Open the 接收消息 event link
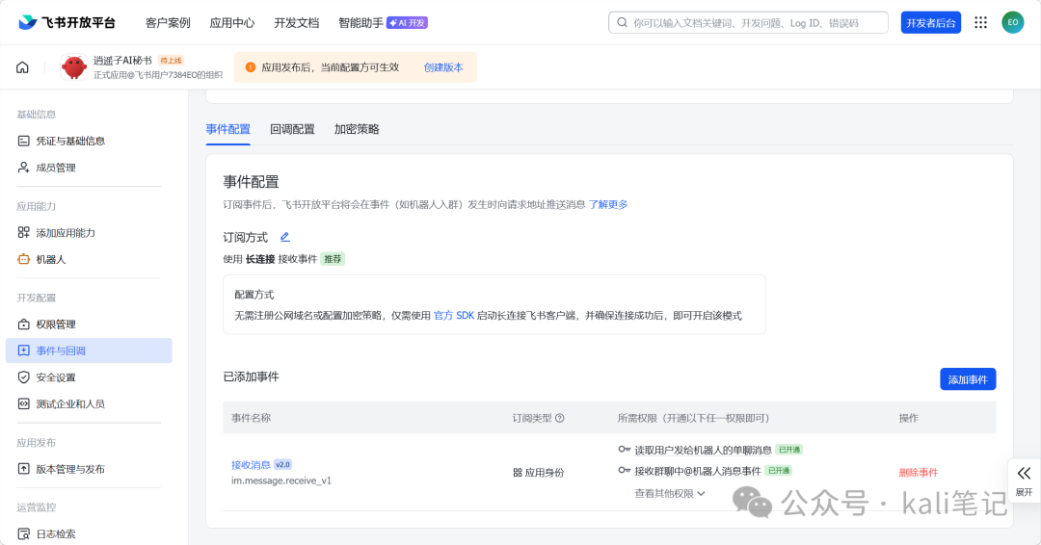Image resolution: width=1041 pixels, height=545 pixels. [251, 465]
